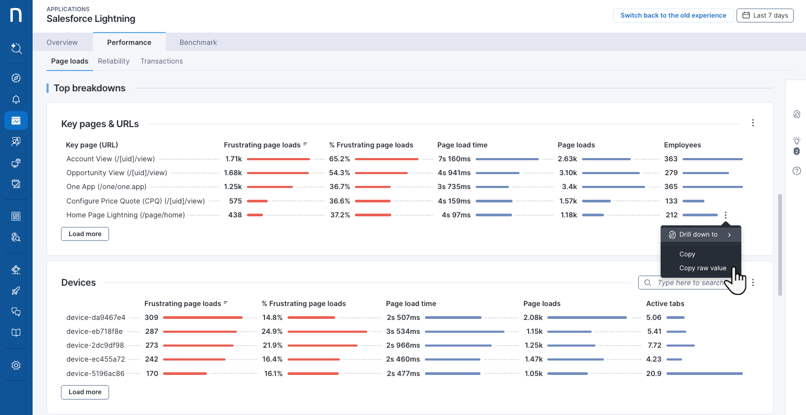This screenshot has width=806, height=415.
Task: Click the open book documentation icon
Action: pos(16,333)
